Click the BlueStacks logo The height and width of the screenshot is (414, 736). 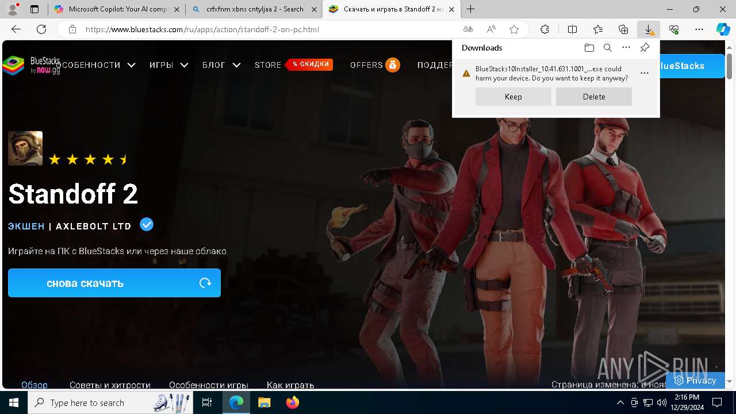tap(30, 65)
